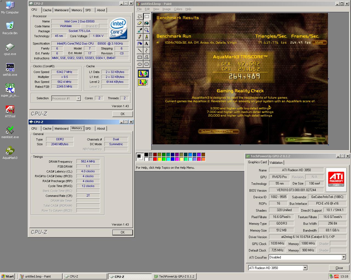Open the Mainboard tab in the CPU-Z processor window
351x280 pixels.
point(61,10)
